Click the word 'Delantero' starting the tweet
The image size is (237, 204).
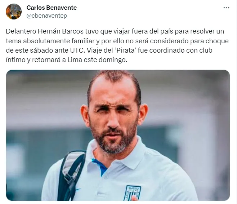tap(21, 31)
